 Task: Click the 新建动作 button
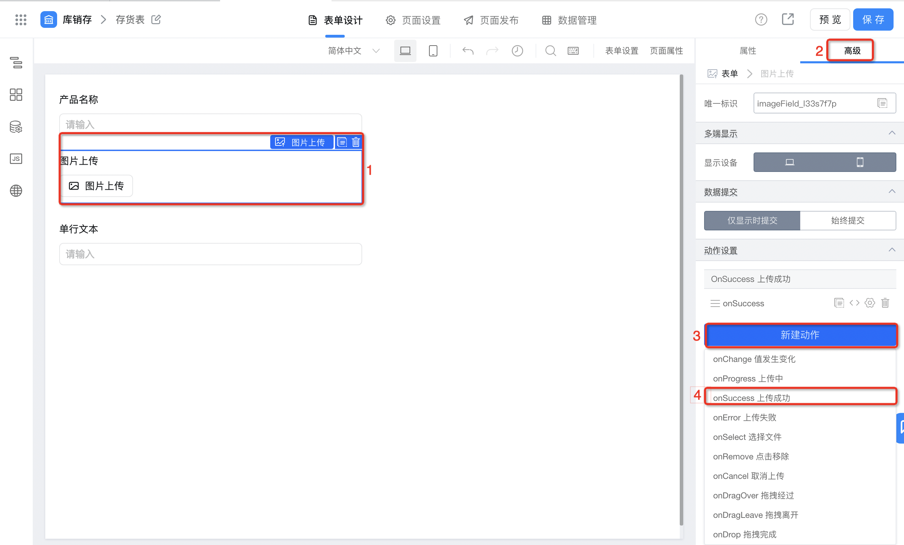click(800, 335)
